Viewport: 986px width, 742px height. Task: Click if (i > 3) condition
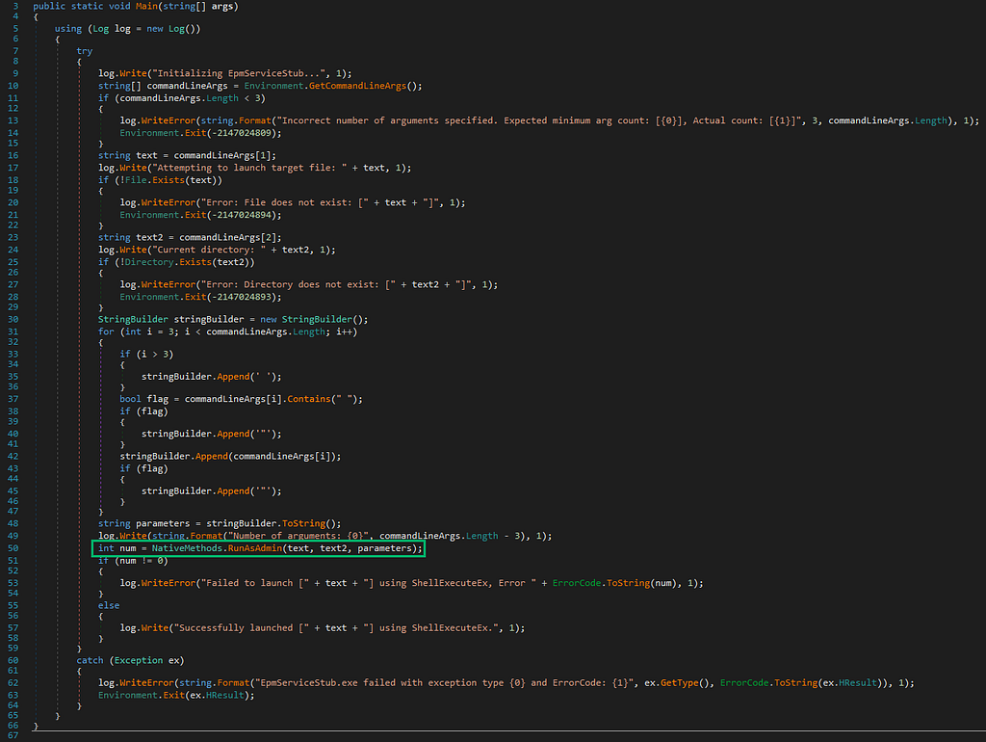(146, 354)
